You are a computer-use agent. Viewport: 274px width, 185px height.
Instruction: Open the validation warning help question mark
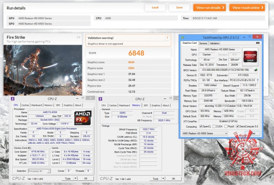tap(167, 38)
